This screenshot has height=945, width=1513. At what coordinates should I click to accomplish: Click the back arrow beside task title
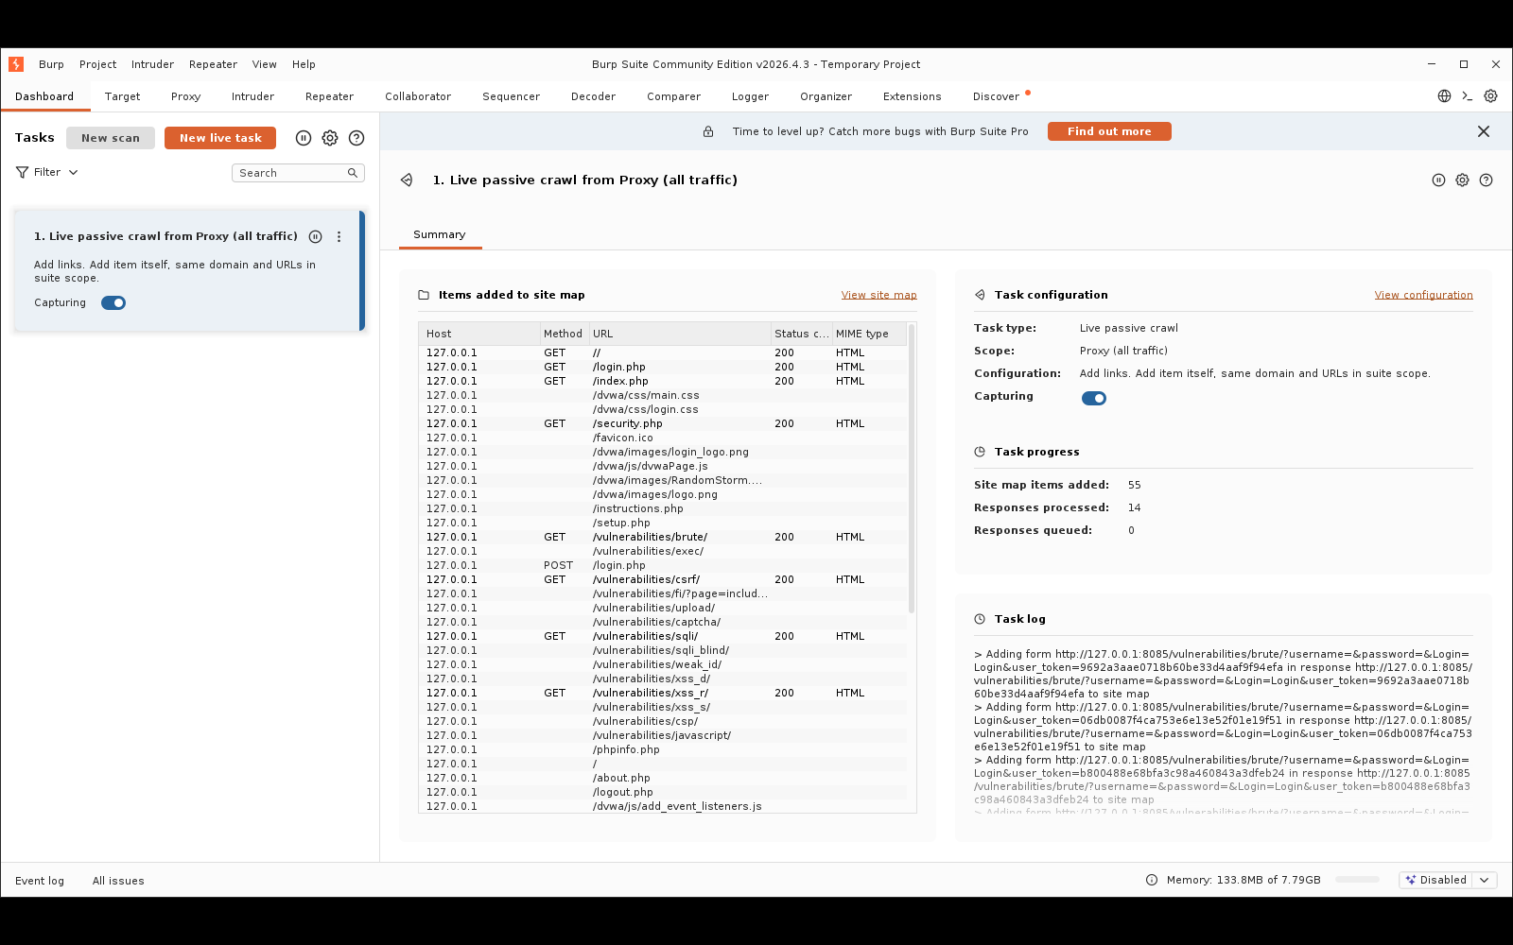[x=407, y=180]
